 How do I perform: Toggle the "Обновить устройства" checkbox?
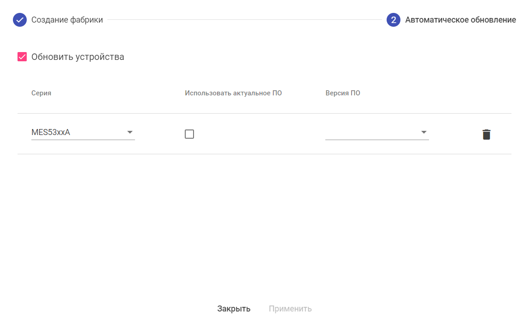22,57
